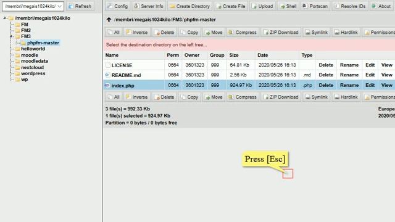
Task: Click All in upper action bar
Action: [114, 32]
